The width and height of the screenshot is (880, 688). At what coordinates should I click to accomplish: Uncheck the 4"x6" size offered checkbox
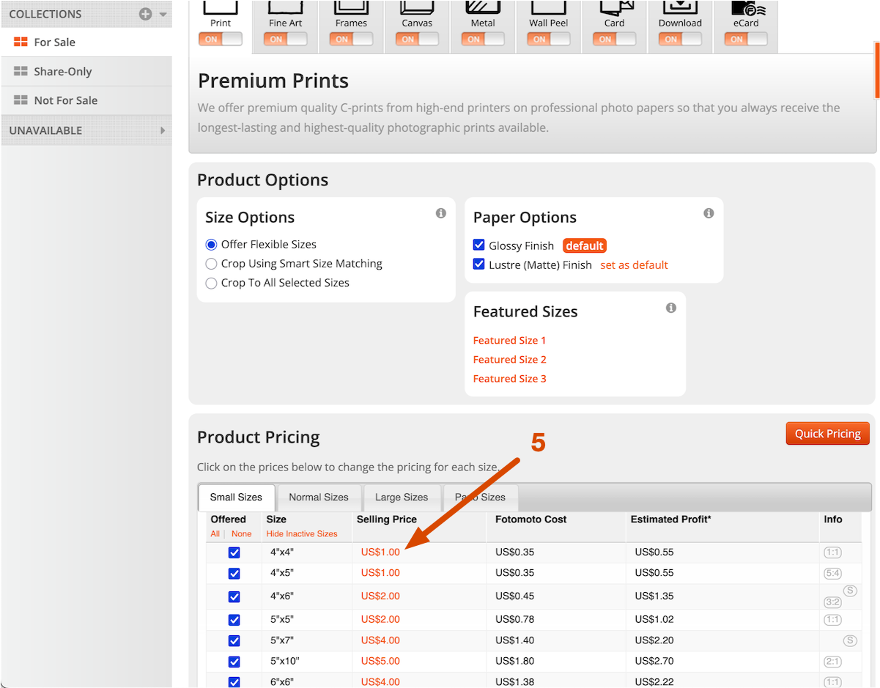pos(234,596)
